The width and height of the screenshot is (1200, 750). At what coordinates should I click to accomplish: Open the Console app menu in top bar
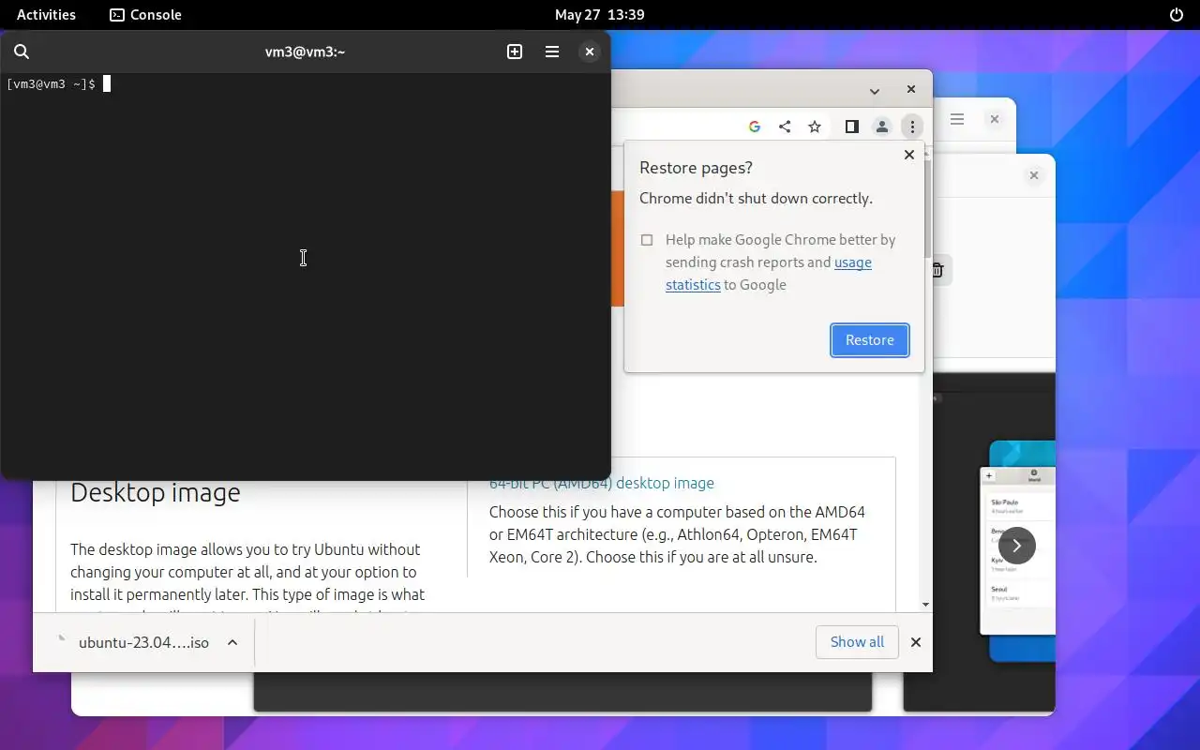coord(146,14)
